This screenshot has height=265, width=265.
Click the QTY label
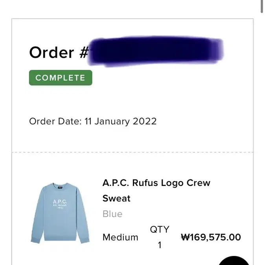160,230
